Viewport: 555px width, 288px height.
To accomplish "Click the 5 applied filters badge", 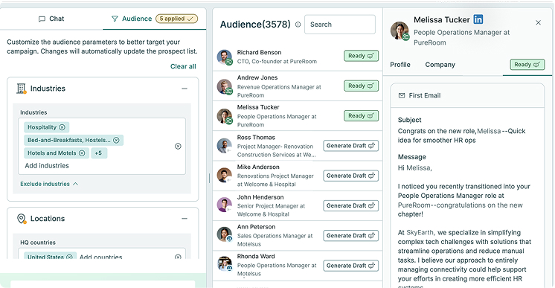I will (x=176, y=19).
